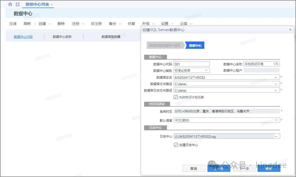This screenshot has width=296, height=177.
Task: Browse 数据库文件路径 with its ellipsis button
Action: (276, 84)
